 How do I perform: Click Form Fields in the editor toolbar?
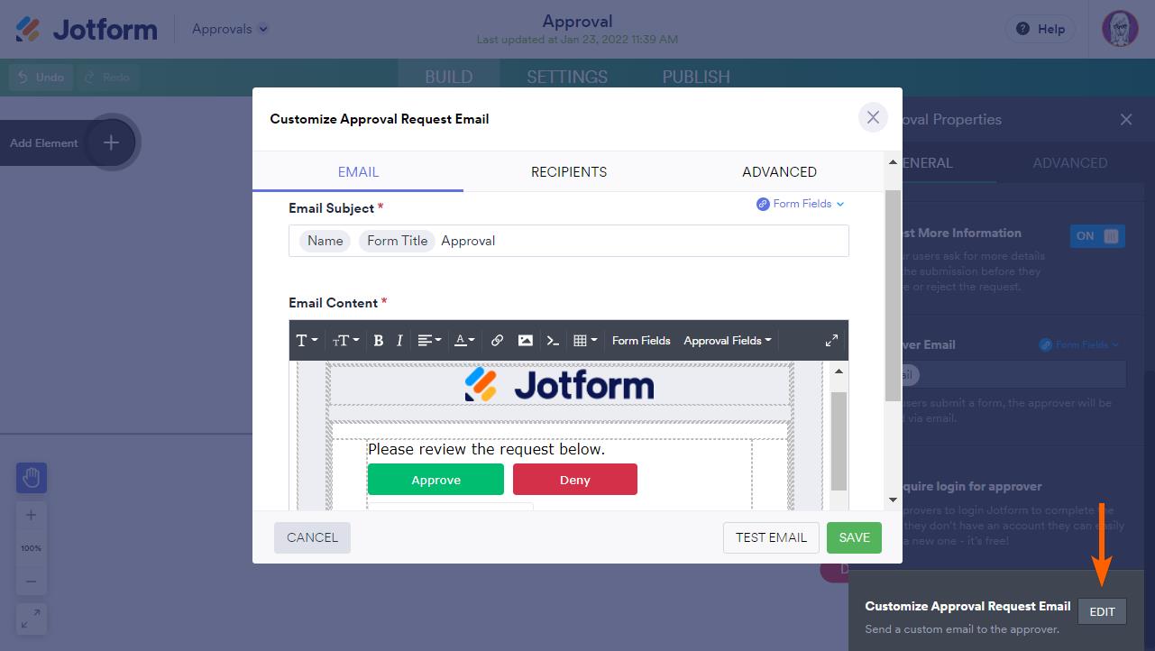click(641, 340)
